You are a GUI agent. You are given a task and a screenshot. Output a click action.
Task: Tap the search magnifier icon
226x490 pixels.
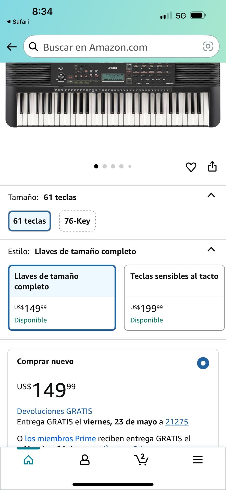tap(33, 47)
